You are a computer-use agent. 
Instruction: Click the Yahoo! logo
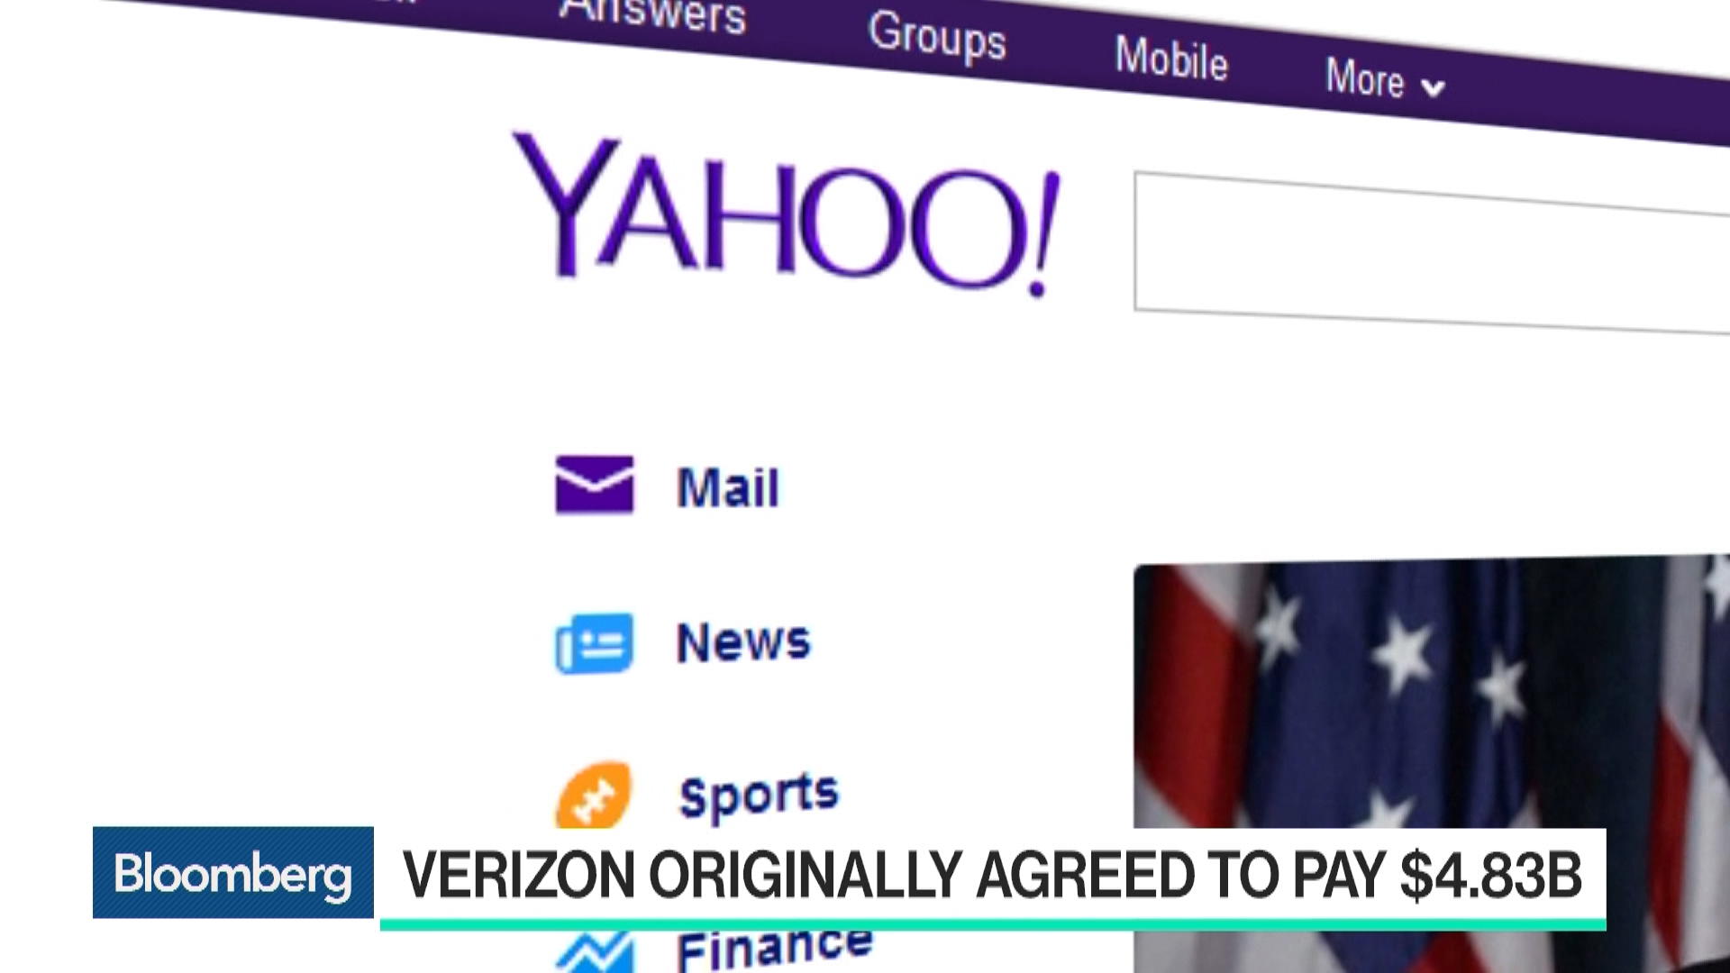786,214
